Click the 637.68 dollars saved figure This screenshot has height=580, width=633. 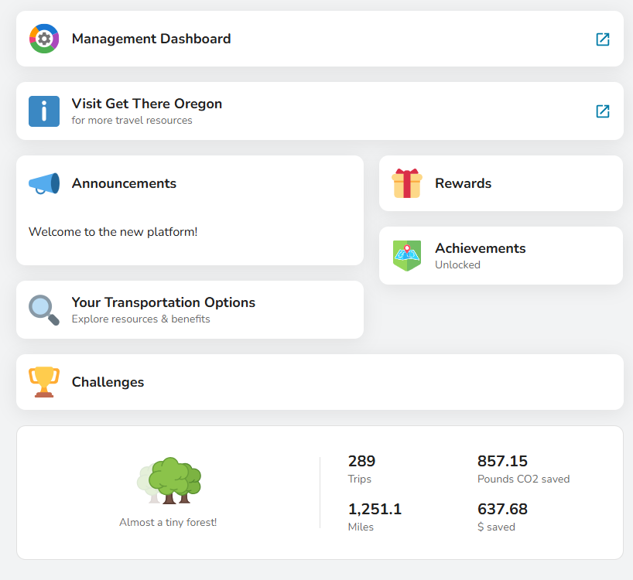[x=502, y=517]
